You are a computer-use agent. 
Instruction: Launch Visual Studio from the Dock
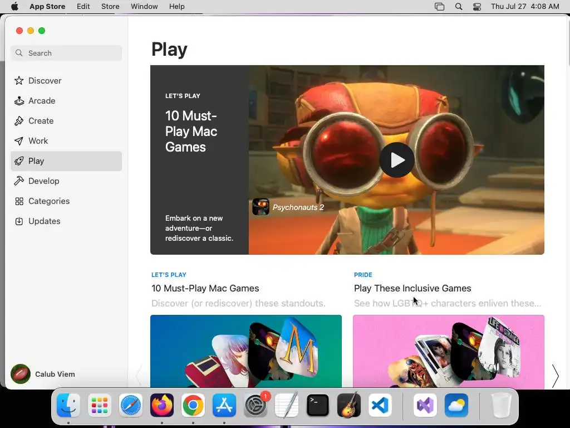pos(425,405)
